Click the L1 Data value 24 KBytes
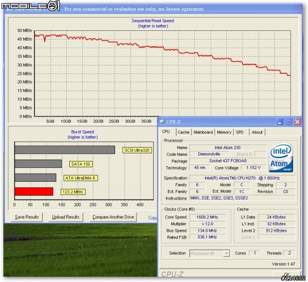Viewport: 308px width, 282px height. point(276,217)
